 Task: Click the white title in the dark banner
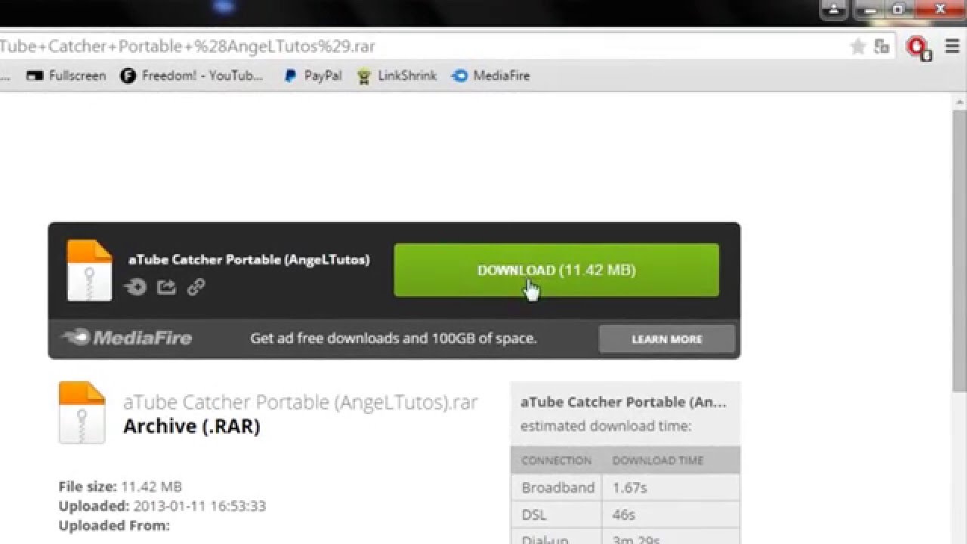(249, 260)
